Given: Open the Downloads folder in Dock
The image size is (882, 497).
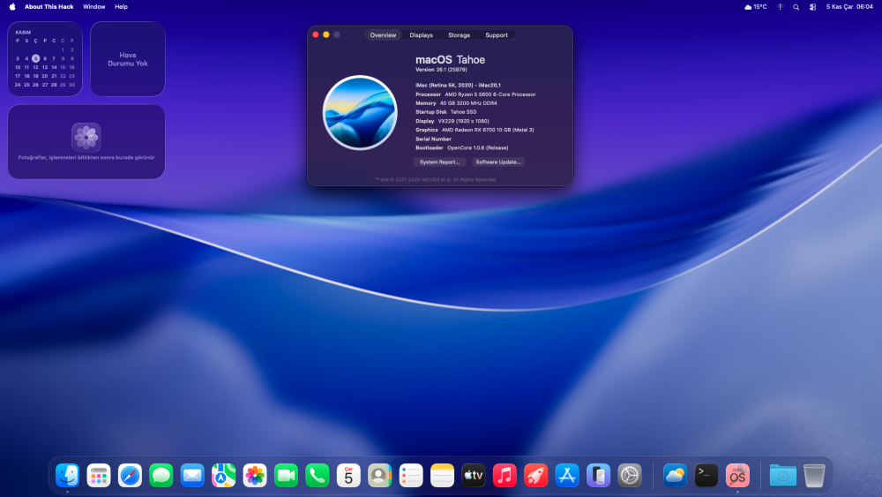Looking at the screenshot, I should coord(783,476).
